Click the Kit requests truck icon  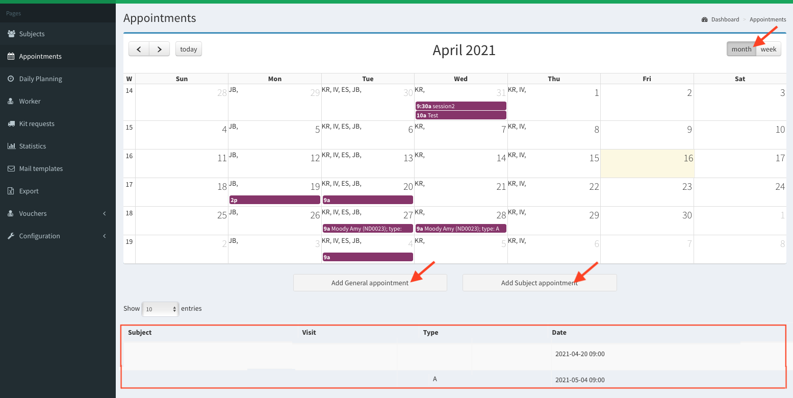(11, 123)
